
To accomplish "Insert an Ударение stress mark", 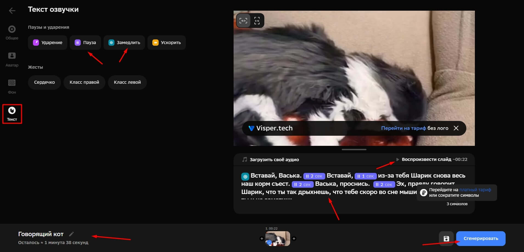I will tap(47, 42).
